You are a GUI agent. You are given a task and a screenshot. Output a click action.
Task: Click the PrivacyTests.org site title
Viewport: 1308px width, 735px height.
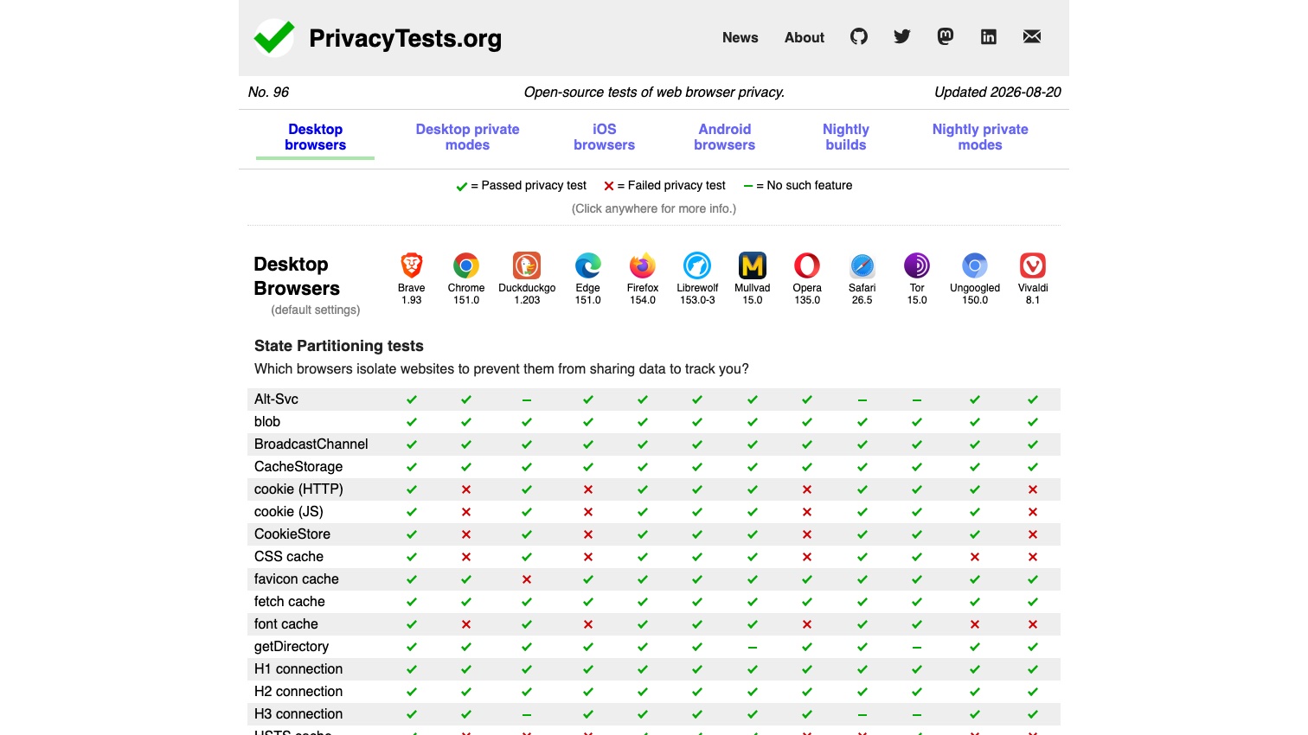point(405,38)
